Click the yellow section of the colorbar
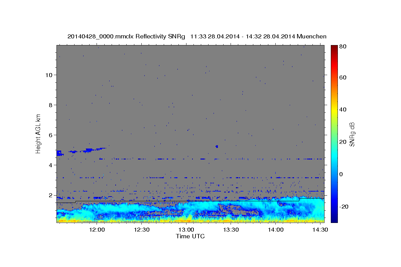The width and height of the screenshot is (401, 267). (334, 109)
